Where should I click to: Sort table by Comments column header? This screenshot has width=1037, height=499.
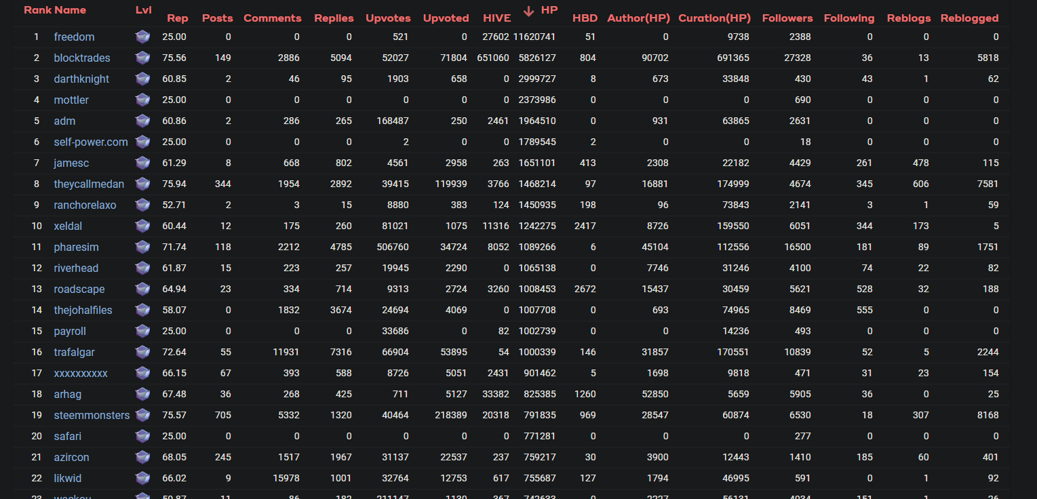pos(273,18)
